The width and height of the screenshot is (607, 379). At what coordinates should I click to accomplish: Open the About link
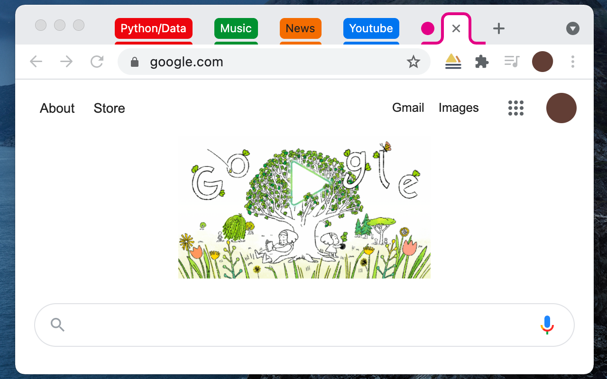tap(57, 108)
